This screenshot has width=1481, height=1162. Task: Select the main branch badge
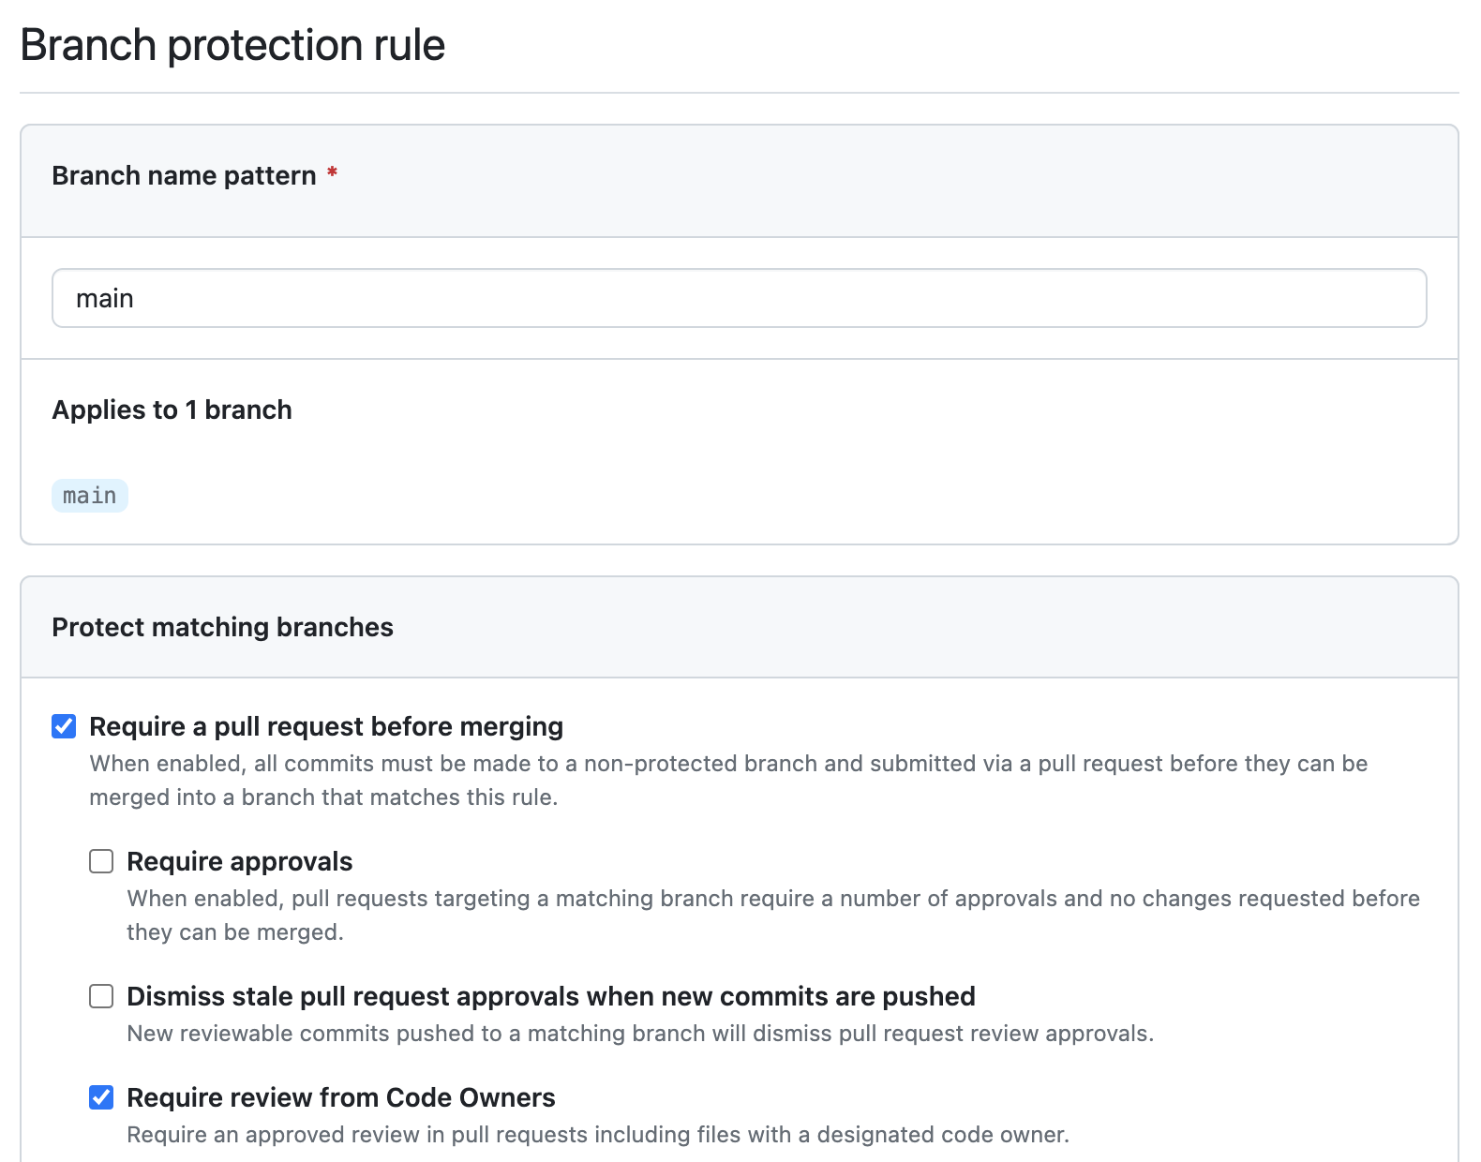click(x=89, y=495)
